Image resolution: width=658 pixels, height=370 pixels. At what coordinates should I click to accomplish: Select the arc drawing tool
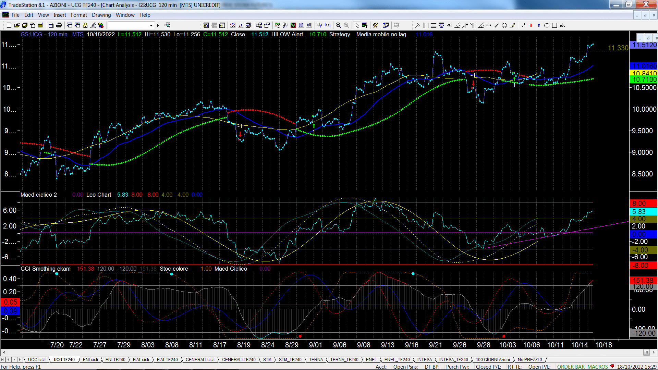(523, 25)
